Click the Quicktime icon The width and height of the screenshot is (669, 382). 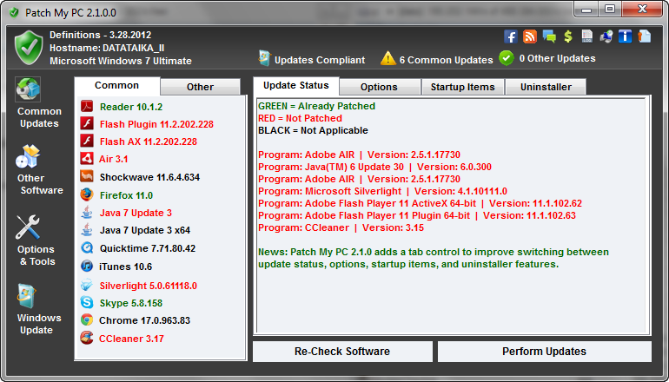pyautogui.click(x=87, y=247)
